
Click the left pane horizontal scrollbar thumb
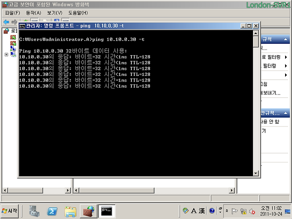[x=25, y=190]
